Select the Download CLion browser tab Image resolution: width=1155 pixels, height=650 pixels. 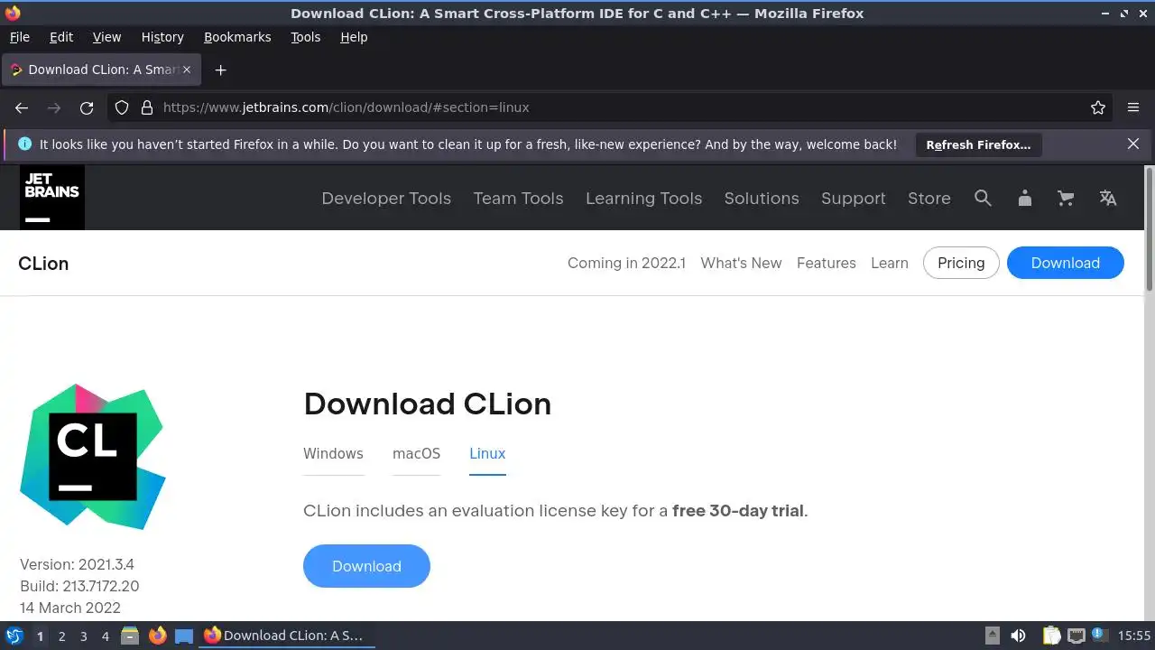(102, 70)
